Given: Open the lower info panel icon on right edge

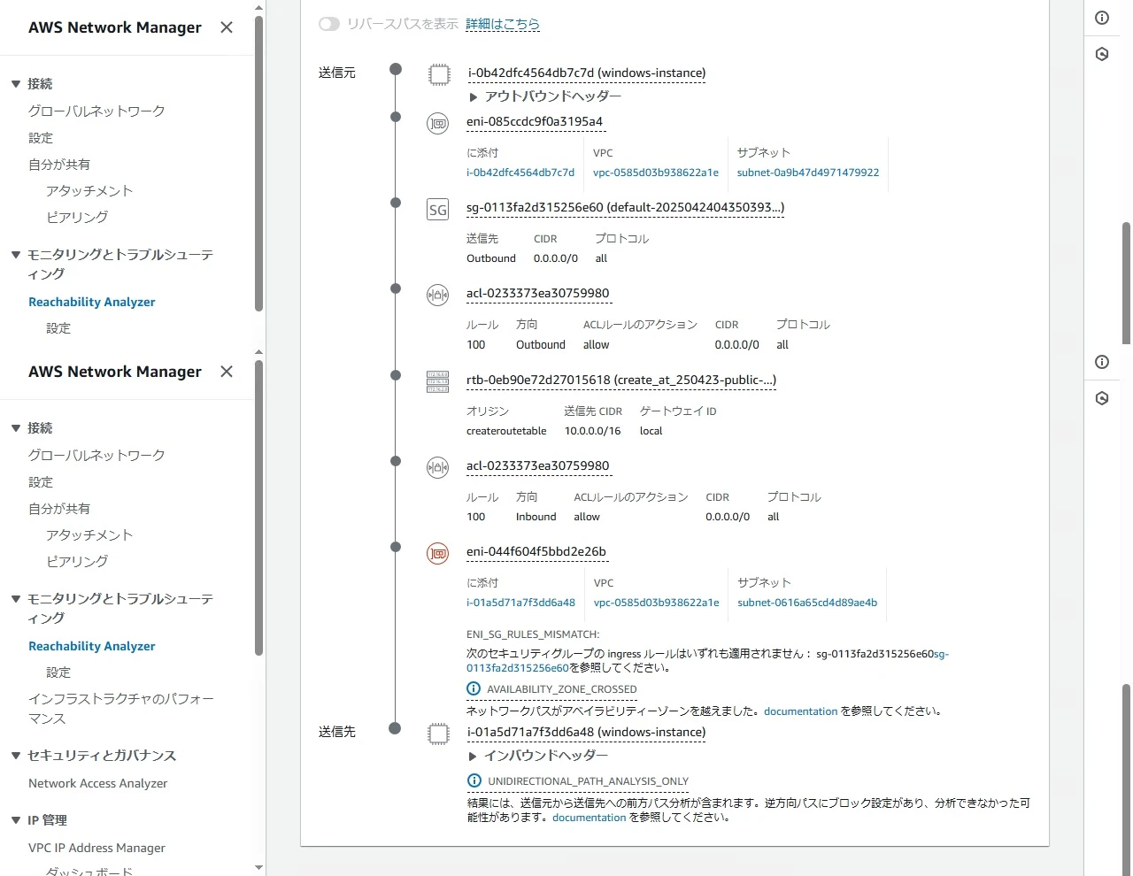Looking at the screenshot, I should [1102, 362].
